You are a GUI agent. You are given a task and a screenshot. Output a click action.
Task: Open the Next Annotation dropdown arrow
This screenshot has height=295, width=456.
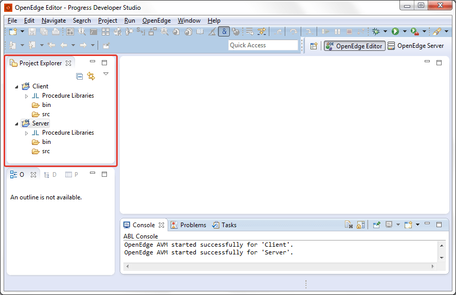click(x=22, y=45)
